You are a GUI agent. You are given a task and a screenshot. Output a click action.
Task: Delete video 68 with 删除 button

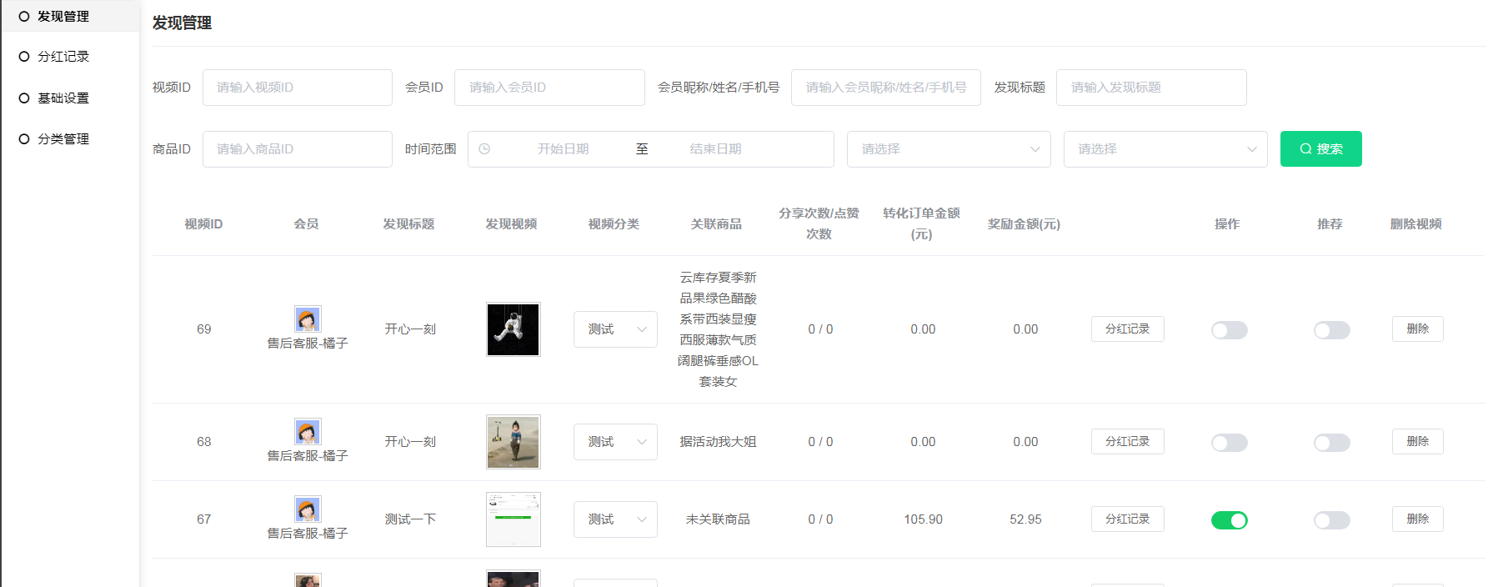(x=1418, y=442)
